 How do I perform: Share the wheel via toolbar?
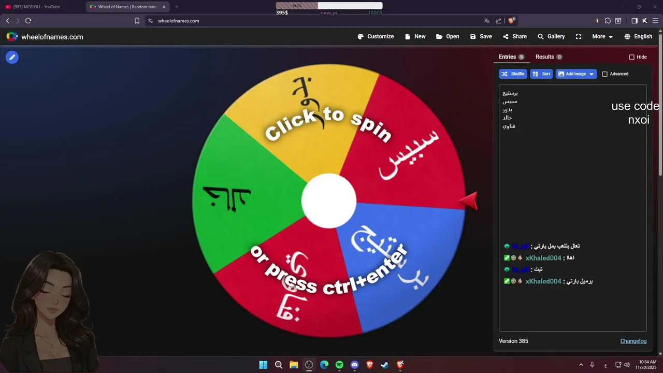coord(514,37)
